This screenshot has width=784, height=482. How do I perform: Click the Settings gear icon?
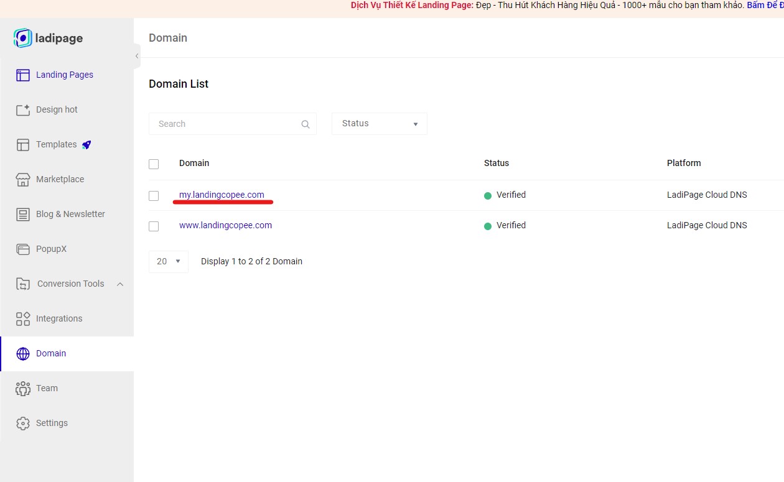pyautogui.click(x=23, y=424)
